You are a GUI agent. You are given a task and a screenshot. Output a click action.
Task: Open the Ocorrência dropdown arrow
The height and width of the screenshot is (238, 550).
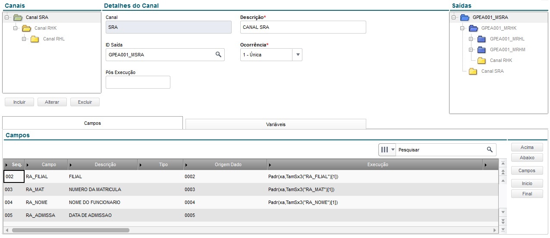coord(298,55)
